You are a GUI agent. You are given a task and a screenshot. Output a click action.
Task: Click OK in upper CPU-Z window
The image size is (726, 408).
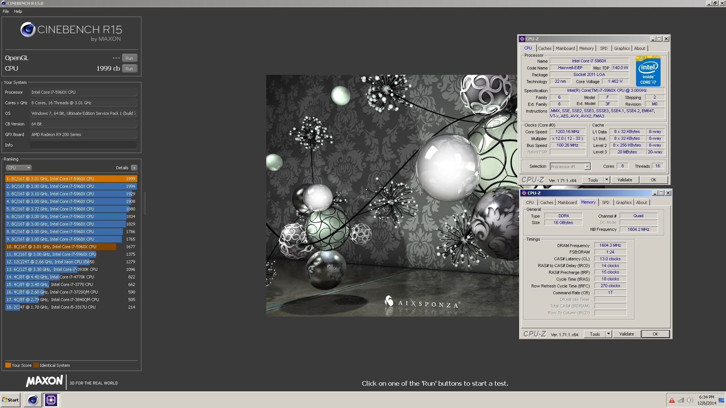click(653, 180)
